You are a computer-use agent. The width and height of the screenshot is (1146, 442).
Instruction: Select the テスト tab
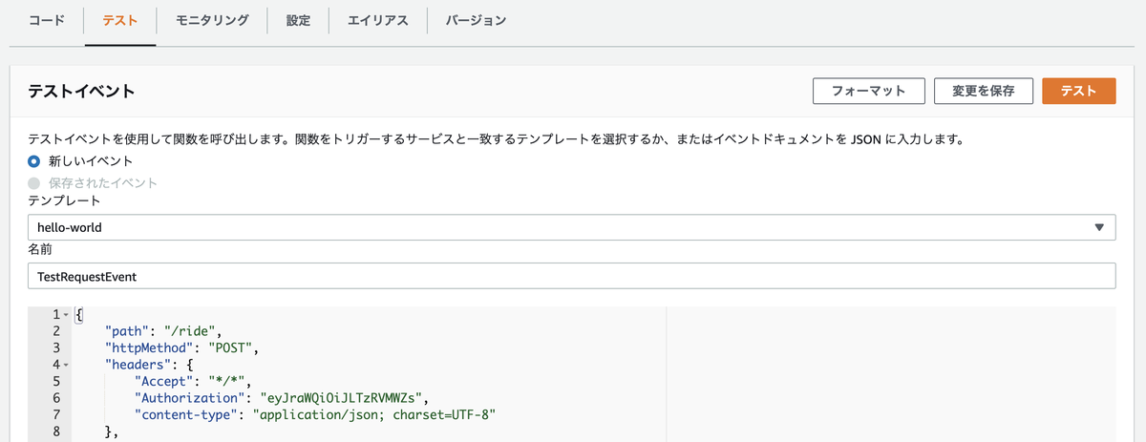120,20
